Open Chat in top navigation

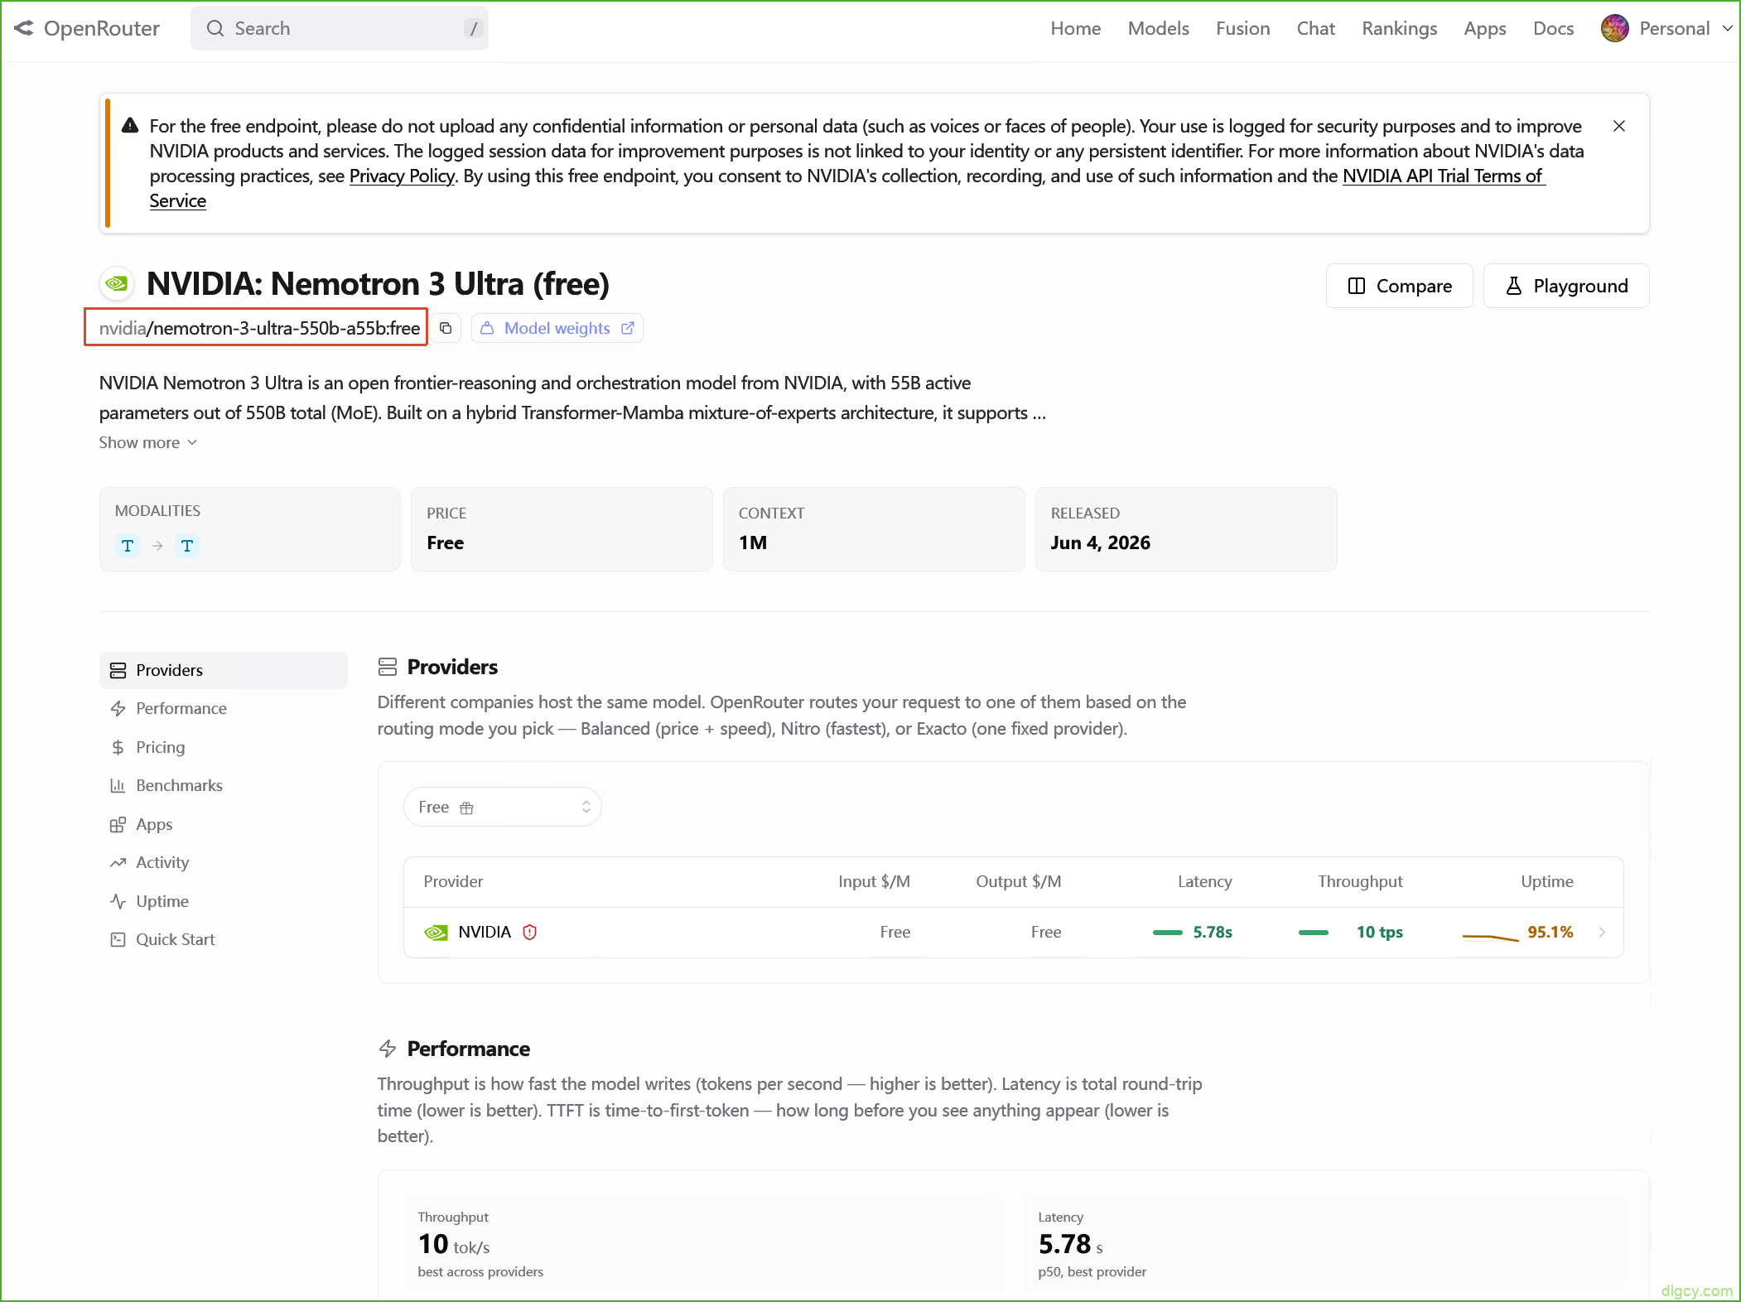pyautogui.click(x=1316, y=28)
